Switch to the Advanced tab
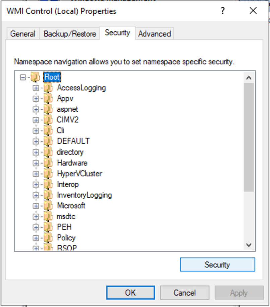Image resolution: width=270 pixels, height=307 pixels. click(x=154, y=33)
